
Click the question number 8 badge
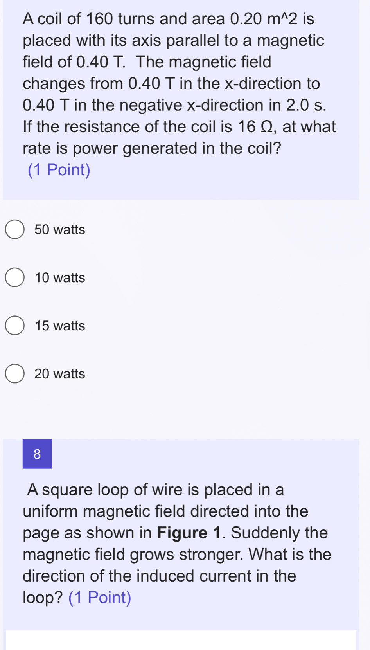coord(37,454)
